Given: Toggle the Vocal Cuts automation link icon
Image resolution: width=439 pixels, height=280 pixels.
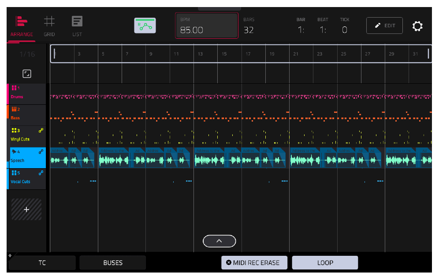Looking at the screenshot, I should click(41, 173).
